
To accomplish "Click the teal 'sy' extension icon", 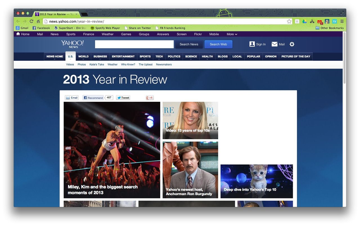I will 334,21.
